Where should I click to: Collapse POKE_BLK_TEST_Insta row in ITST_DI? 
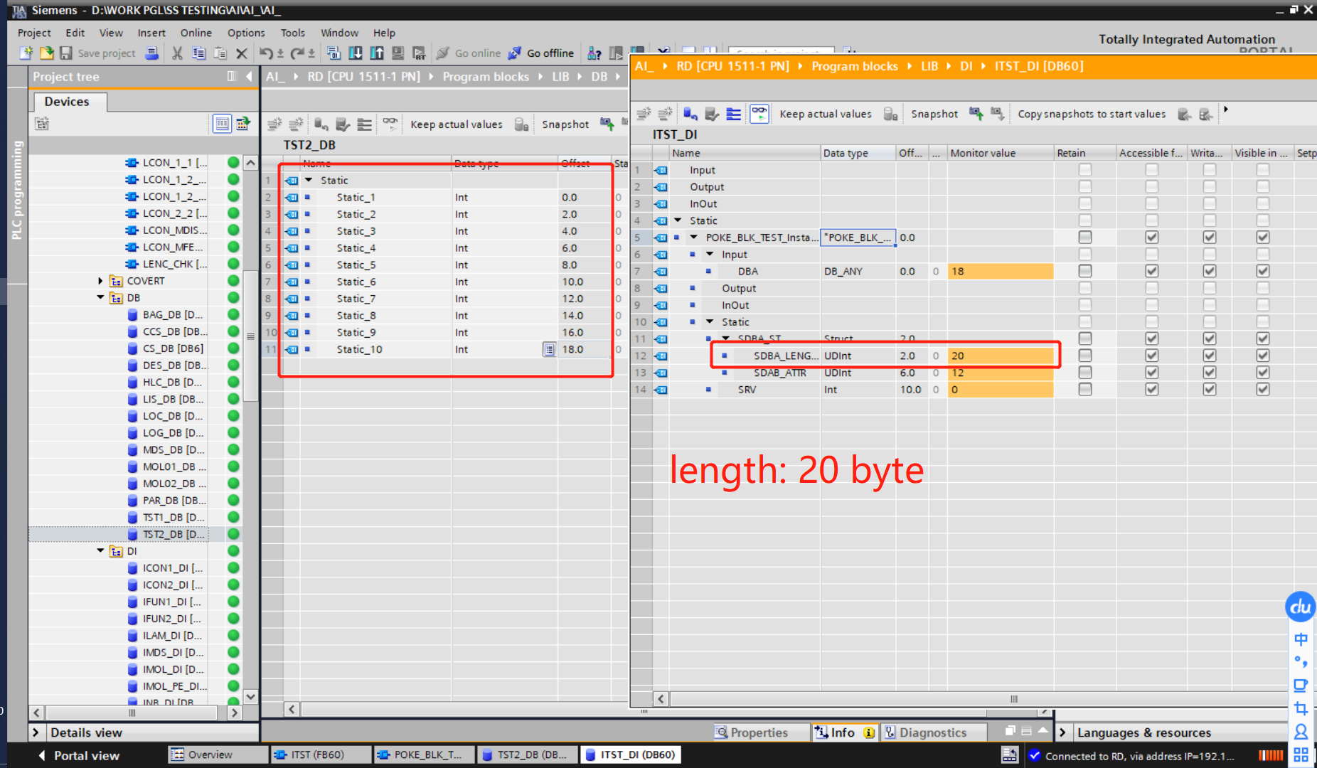click(693, 238)
